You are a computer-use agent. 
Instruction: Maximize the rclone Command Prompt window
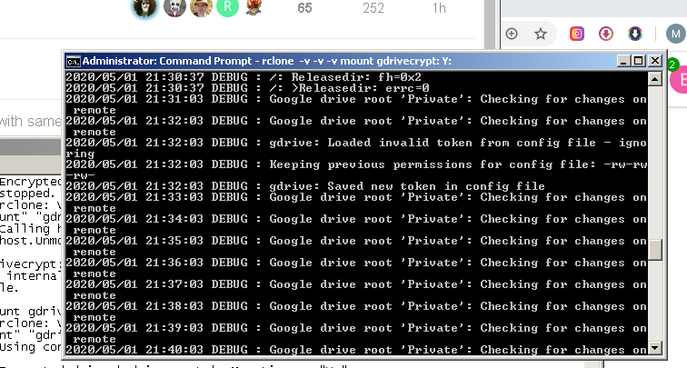coord(639,61)
